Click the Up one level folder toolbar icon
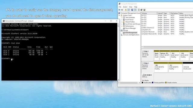The image size is (193, 108). (126, 10)
